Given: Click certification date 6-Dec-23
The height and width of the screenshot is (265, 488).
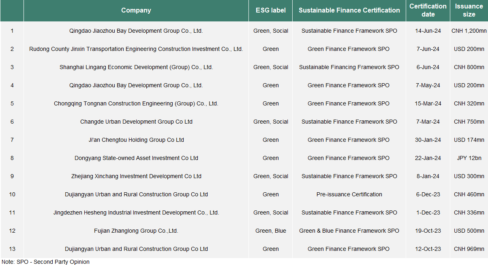Looking at the screenshot, I should tap(428, 194).
